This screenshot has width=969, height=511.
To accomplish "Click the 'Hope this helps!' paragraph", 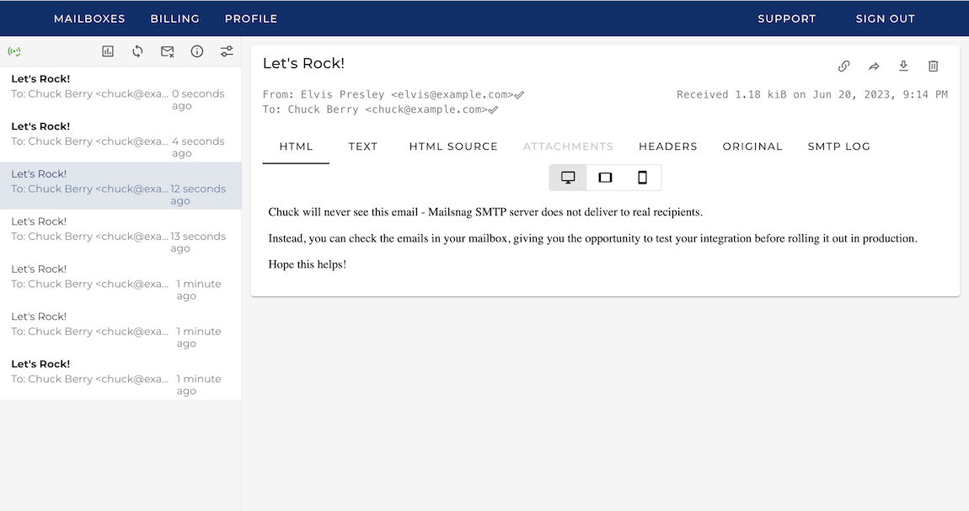I will pyautogui.click(x=308, y=264).
